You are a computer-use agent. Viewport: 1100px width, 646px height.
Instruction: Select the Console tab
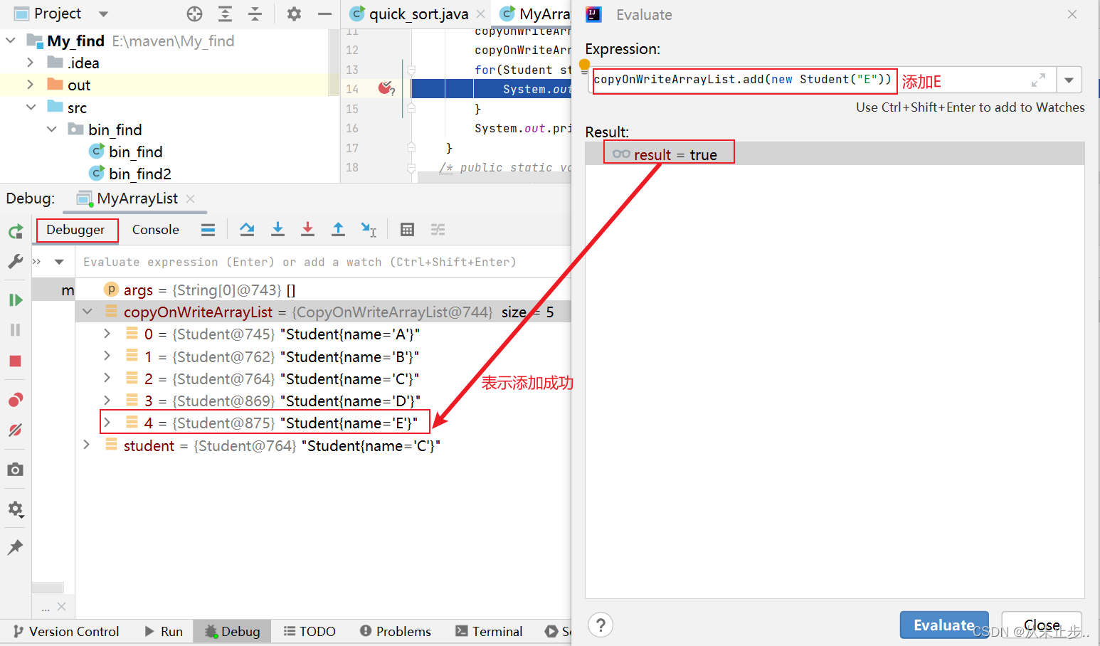155,230
